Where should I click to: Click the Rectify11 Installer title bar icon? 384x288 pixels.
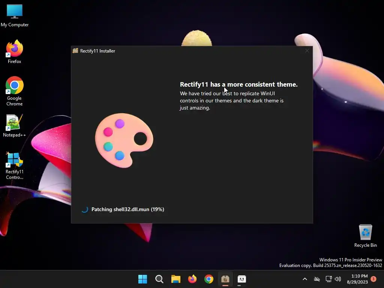[75, 51]
